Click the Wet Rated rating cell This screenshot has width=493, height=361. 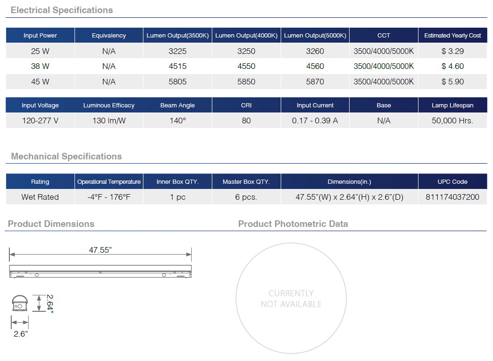pos(40,197)
